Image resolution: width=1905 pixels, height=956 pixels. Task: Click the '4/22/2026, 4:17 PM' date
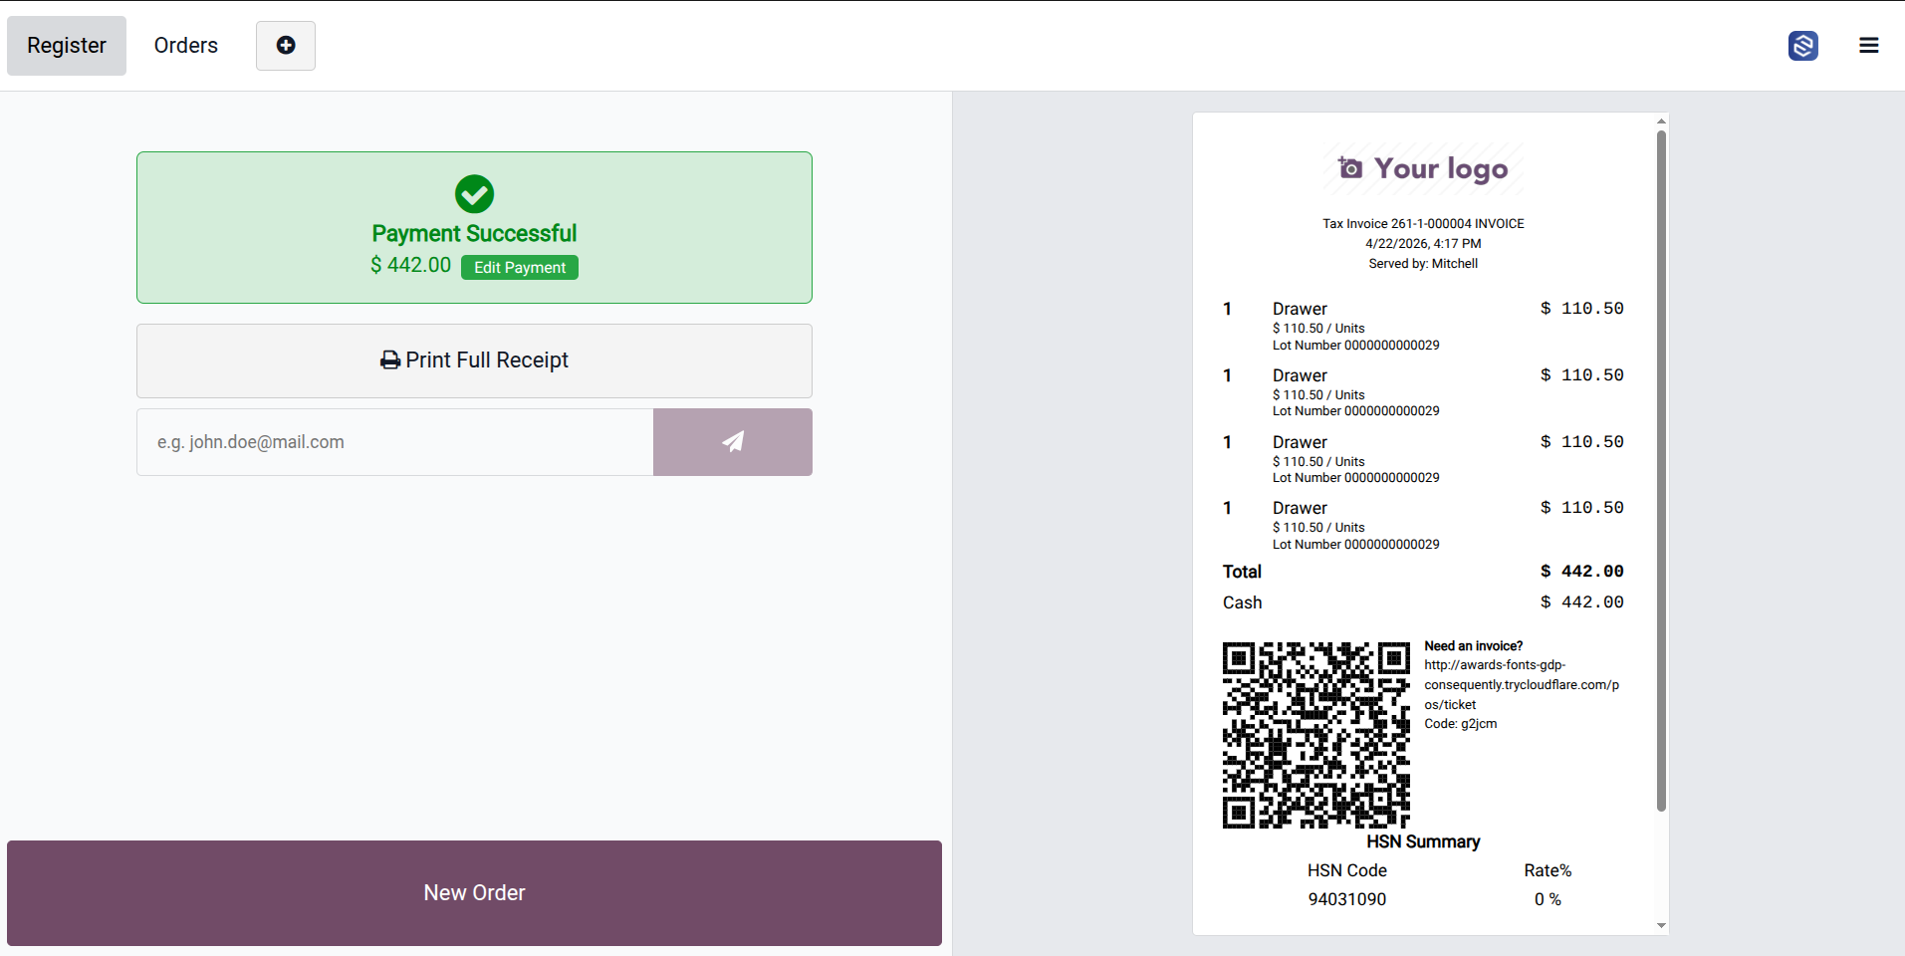(x=1423, y=244)
